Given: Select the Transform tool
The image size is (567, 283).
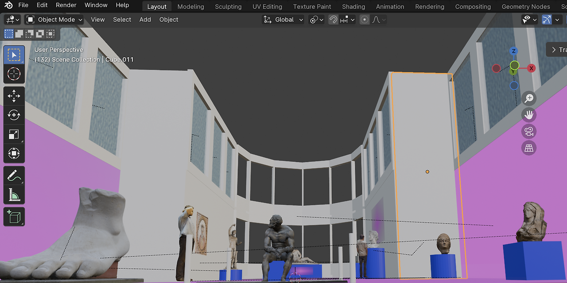Looking at the screenshot, I should [x=14, y=154].
